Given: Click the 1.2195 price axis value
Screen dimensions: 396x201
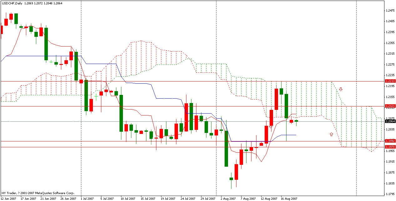Looking at the screenshot, I should (x=390, y=86).
